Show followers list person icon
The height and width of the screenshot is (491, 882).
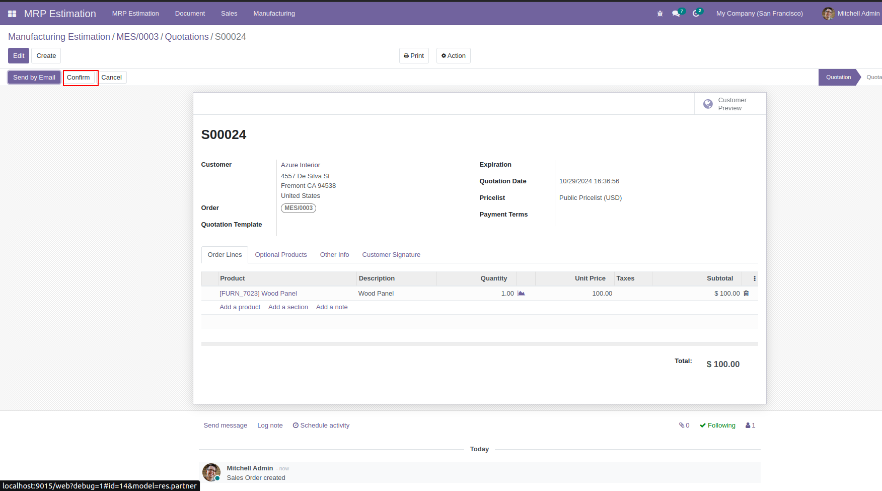click(751, 426)
